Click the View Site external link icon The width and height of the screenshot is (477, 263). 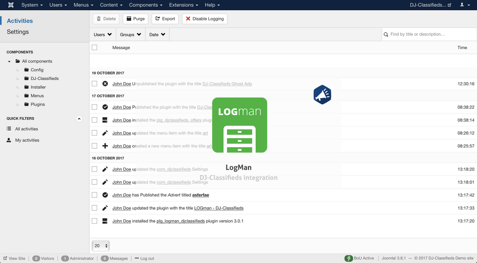click(5, 258)
